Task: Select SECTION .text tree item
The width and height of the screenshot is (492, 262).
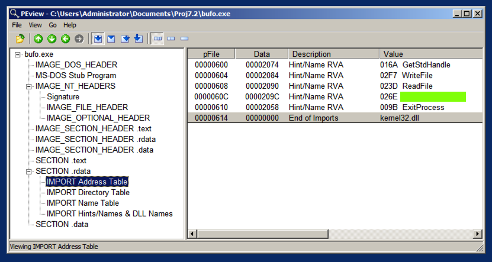Action: point(61,161)
